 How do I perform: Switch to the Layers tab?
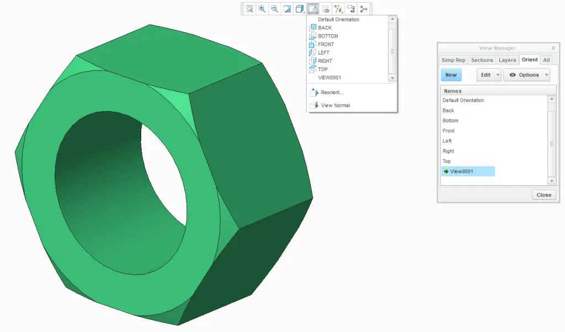point(507,59)
